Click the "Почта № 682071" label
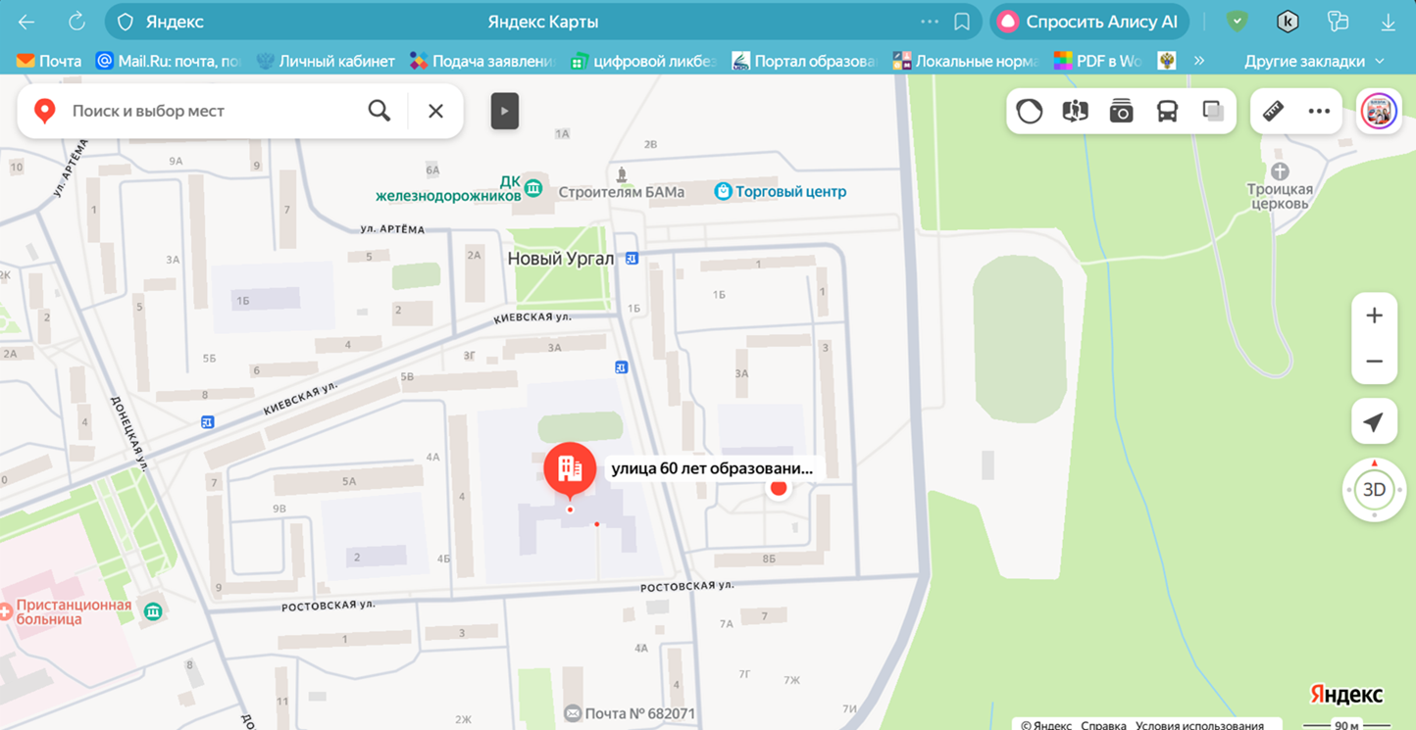Image resolution: width=1416 pixels, height=730 pixels. click(x=639, y=713)
